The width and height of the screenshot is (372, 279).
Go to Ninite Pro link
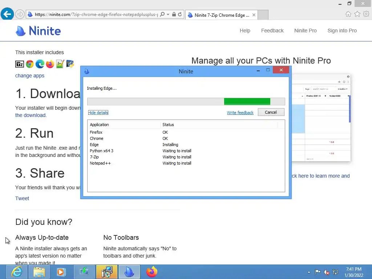tap(305, 31)
